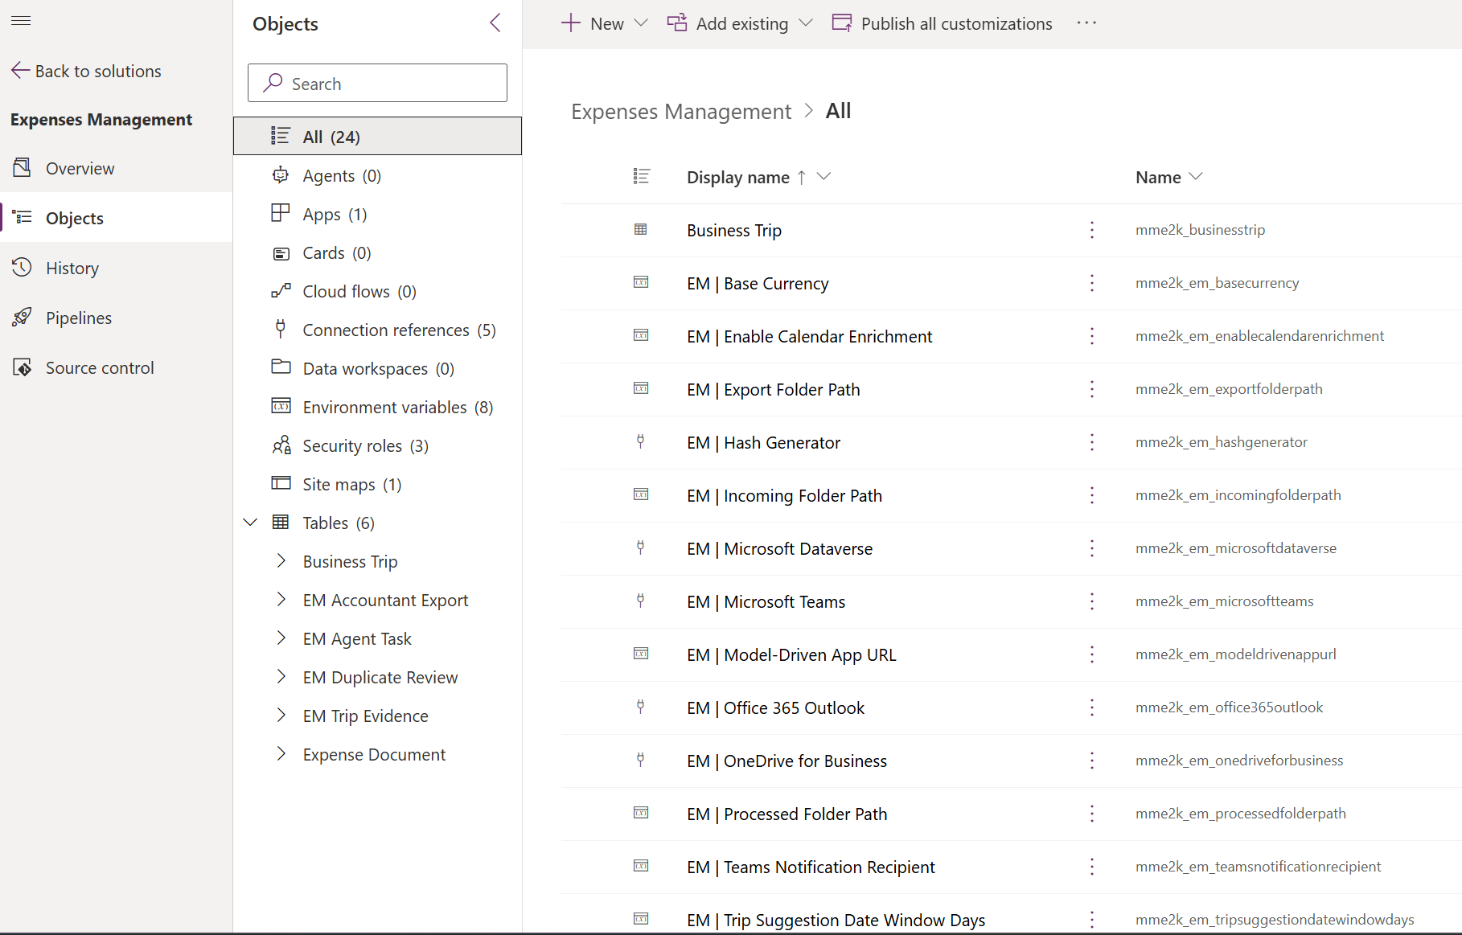
Task: Open EM | Trip Suggestion Date Window Days item
Action: tap(836, 920)
